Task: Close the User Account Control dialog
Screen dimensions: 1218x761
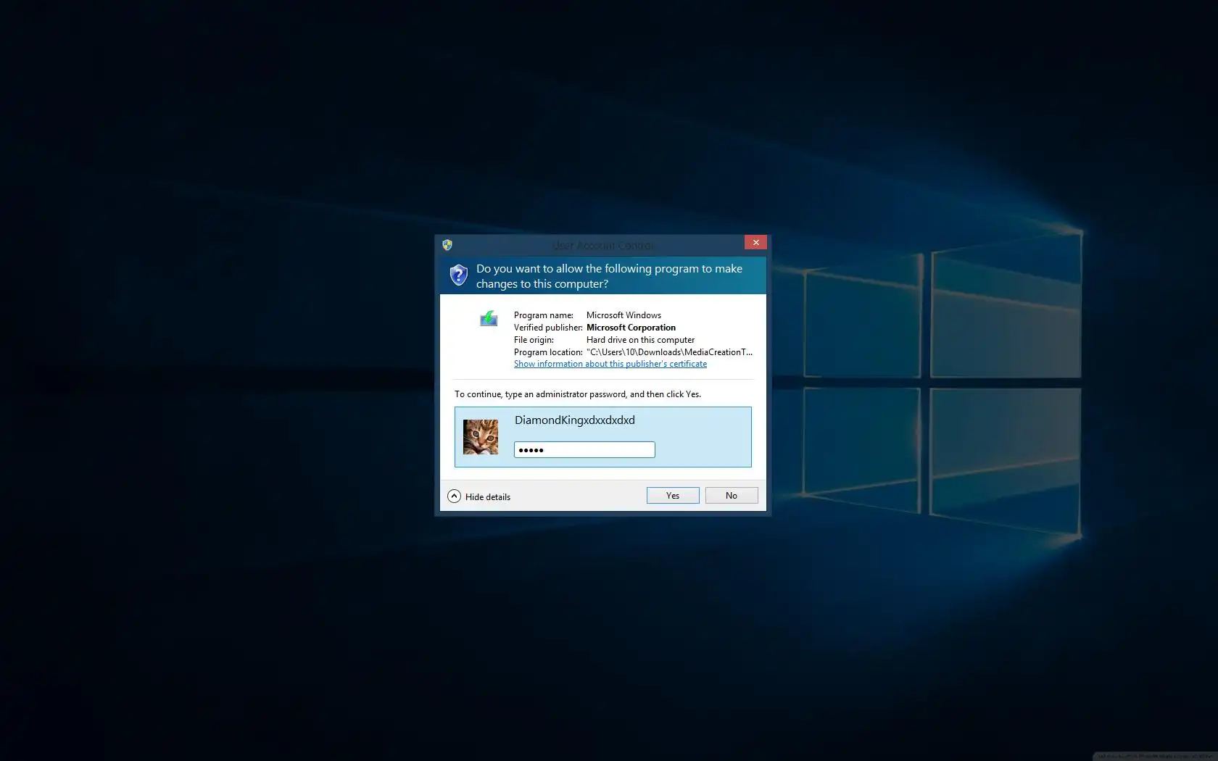Action: tap(755, 243)
